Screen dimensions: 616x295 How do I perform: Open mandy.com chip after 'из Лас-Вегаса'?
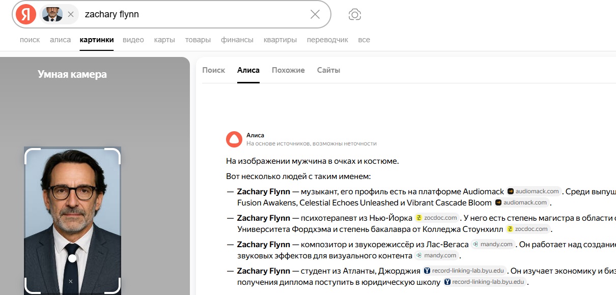click(x=493, y=244)
